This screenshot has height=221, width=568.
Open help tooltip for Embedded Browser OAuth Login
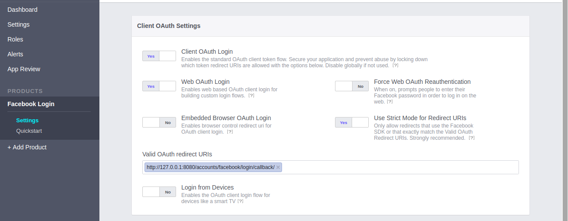[x=230, y=131]
